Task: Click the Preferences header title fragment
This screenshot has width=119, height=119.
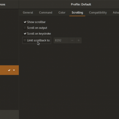Action: tap(3, 4)
